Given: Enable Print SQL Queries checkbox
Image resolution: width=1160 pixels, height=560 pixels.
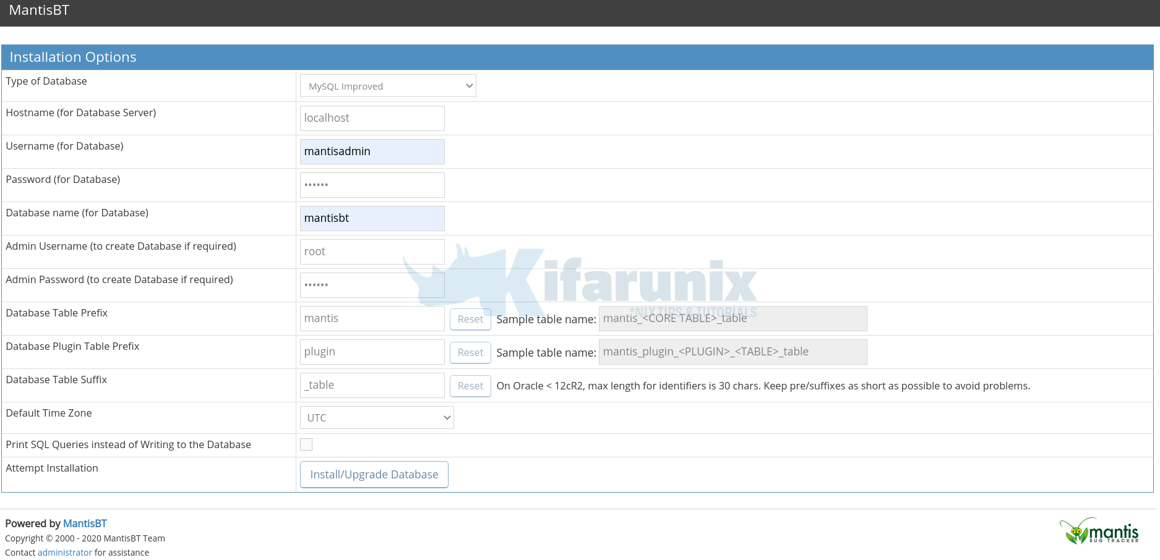Looking at the screenshot, I should coord(306,444).
